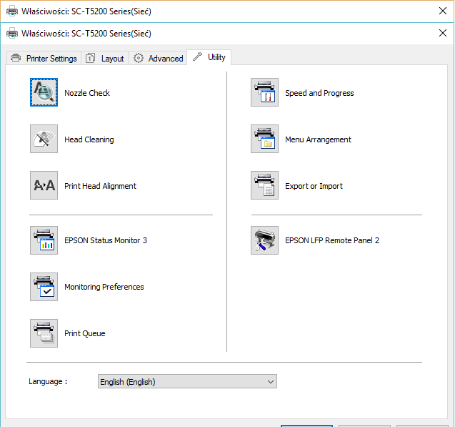Close the background SC-T5200 properties window
This screenshot has width=455, height=427.
tap(442, 11)
